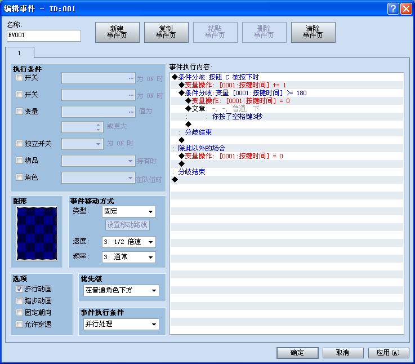Select event page tab 1

(20, 53)
